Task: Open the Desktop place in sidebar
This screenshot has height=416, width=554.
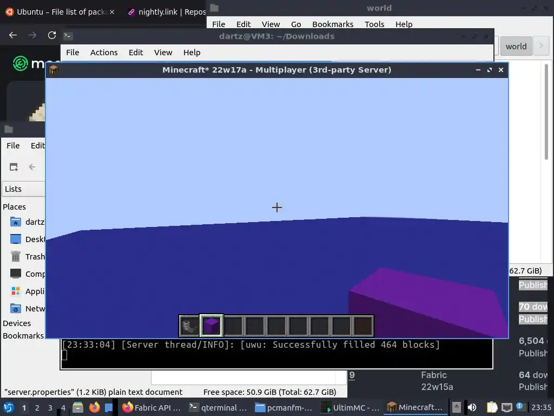Action: [27, 239]
